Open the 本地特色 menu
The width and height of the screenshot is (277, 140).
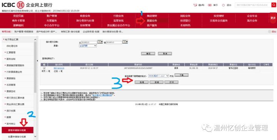[185, 25]
